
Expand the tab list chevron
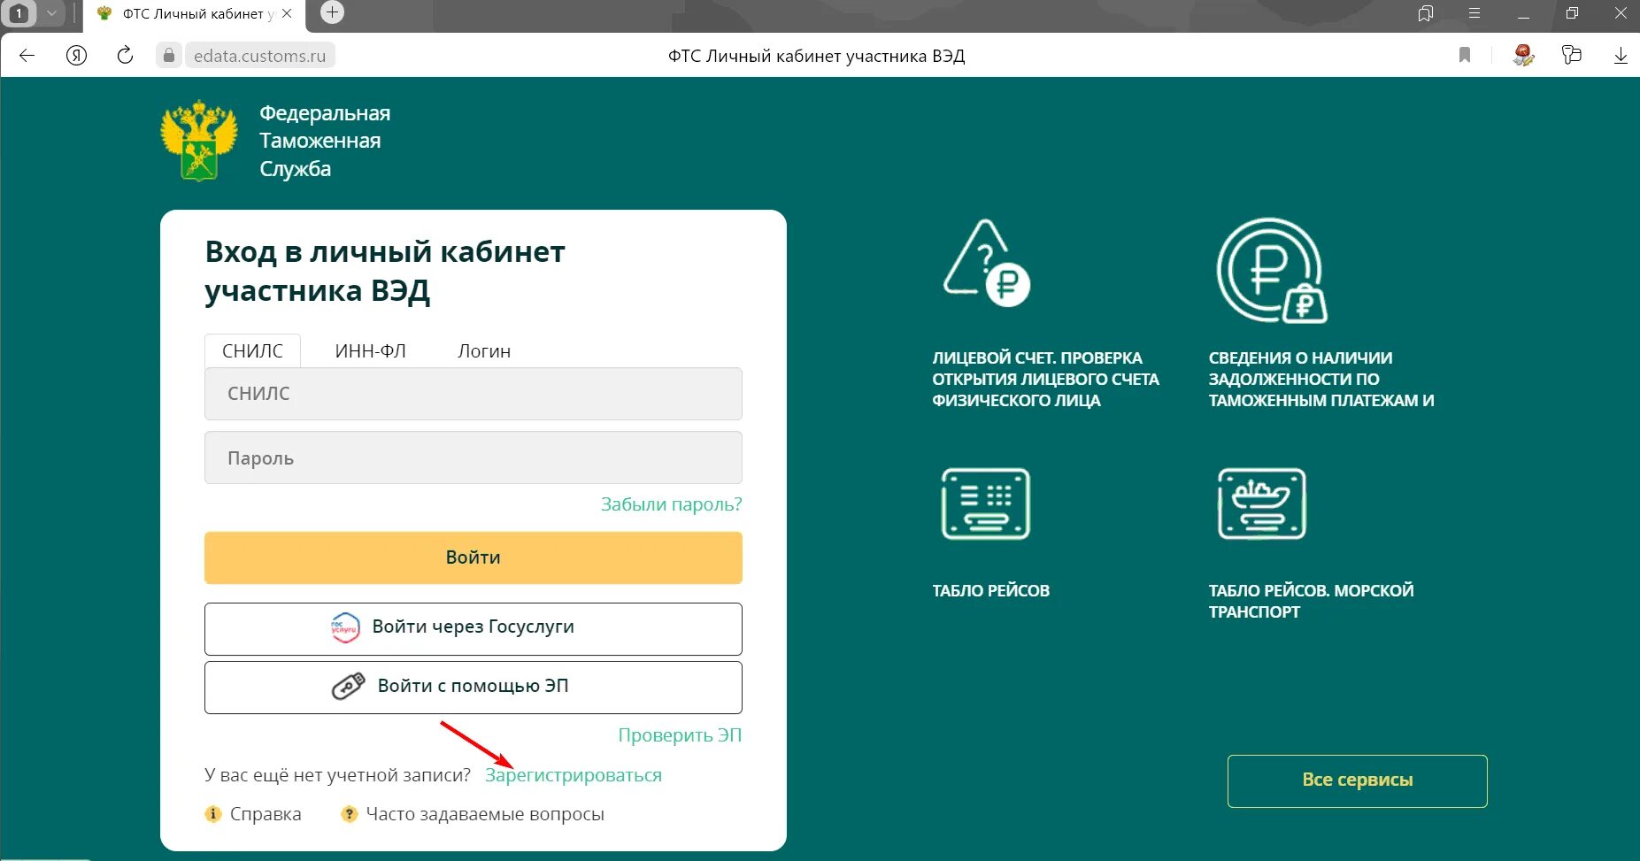pyautogui.click(x=51, y=14)
